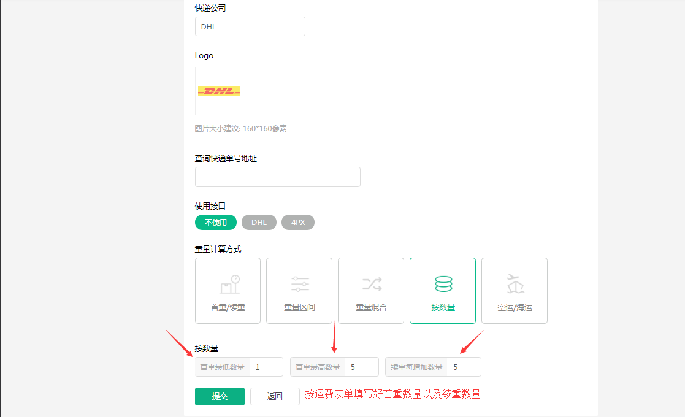Focus the 查询快递单号地址 input field
685x417 pixels.
point(277,177)
